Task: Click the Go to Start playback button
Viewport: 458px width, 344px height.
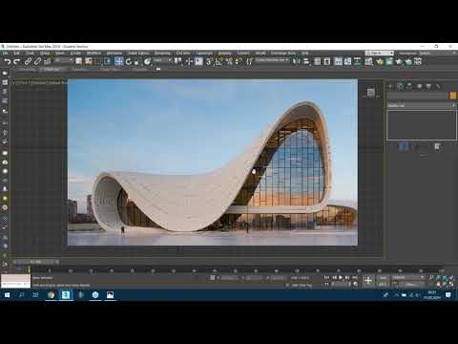Action: coord(326,277)
